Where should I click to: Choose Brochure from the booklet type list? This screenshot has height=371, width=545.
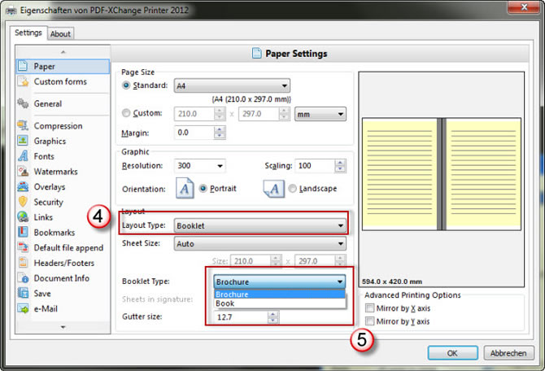(x=280, y=295)
